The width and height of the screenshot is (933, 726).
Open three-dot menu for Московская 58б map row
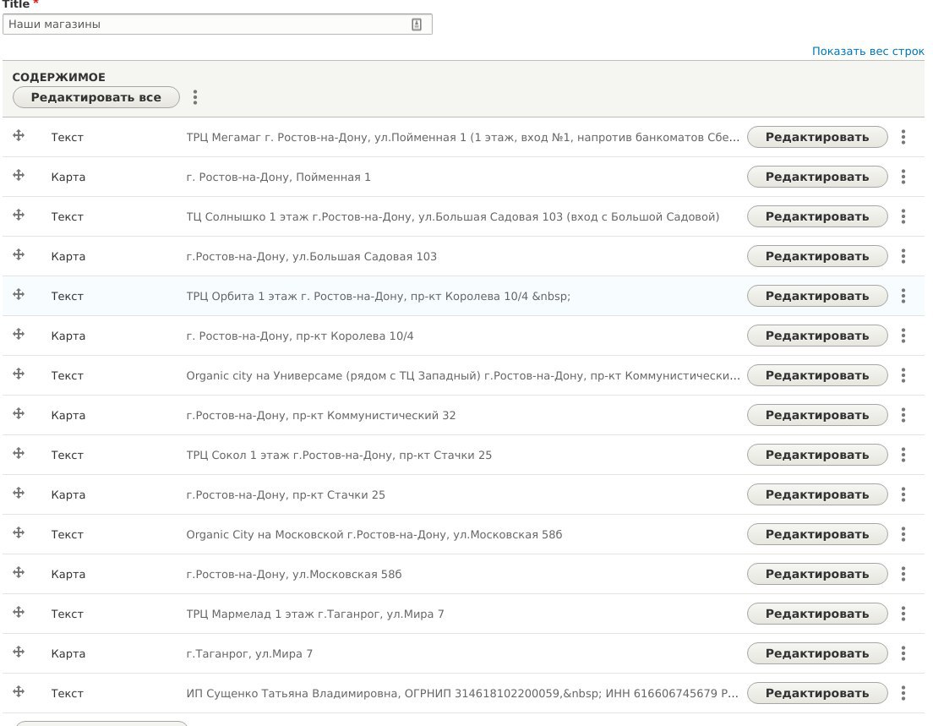pos(903,574)
